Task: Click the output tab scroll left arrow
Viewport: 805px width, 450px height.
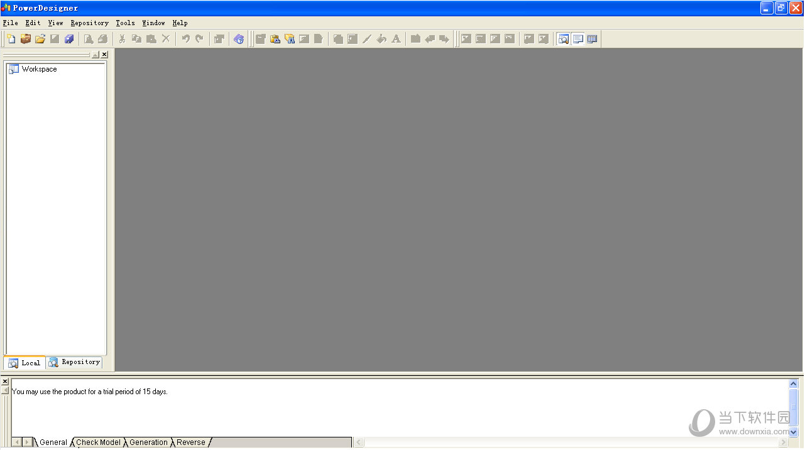Action: coord(17,442)
